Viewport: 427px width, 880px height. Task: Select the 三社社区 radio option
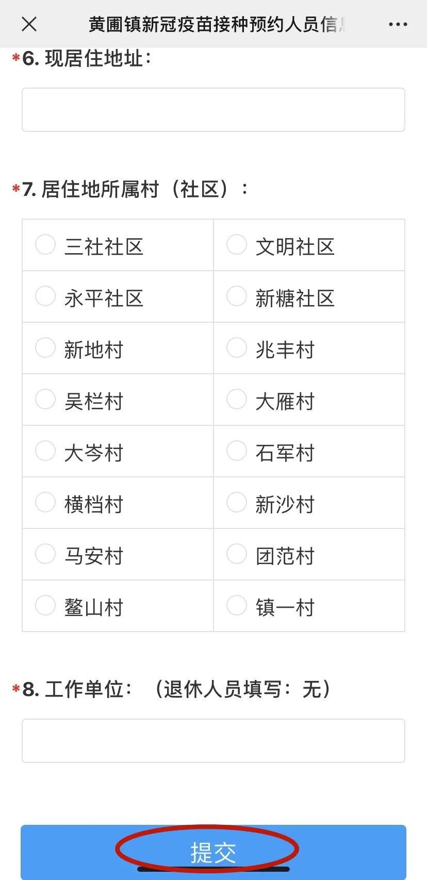[x=45, y=245]
